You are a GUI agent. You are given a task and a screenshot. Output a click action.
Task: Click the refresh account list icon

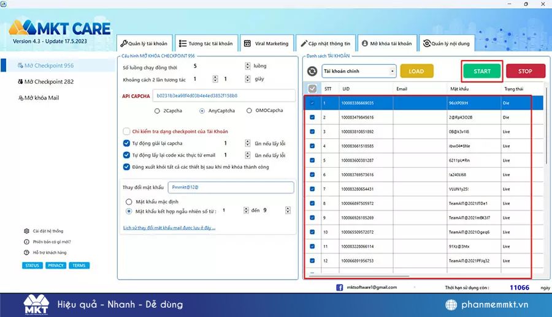[312, 72]
